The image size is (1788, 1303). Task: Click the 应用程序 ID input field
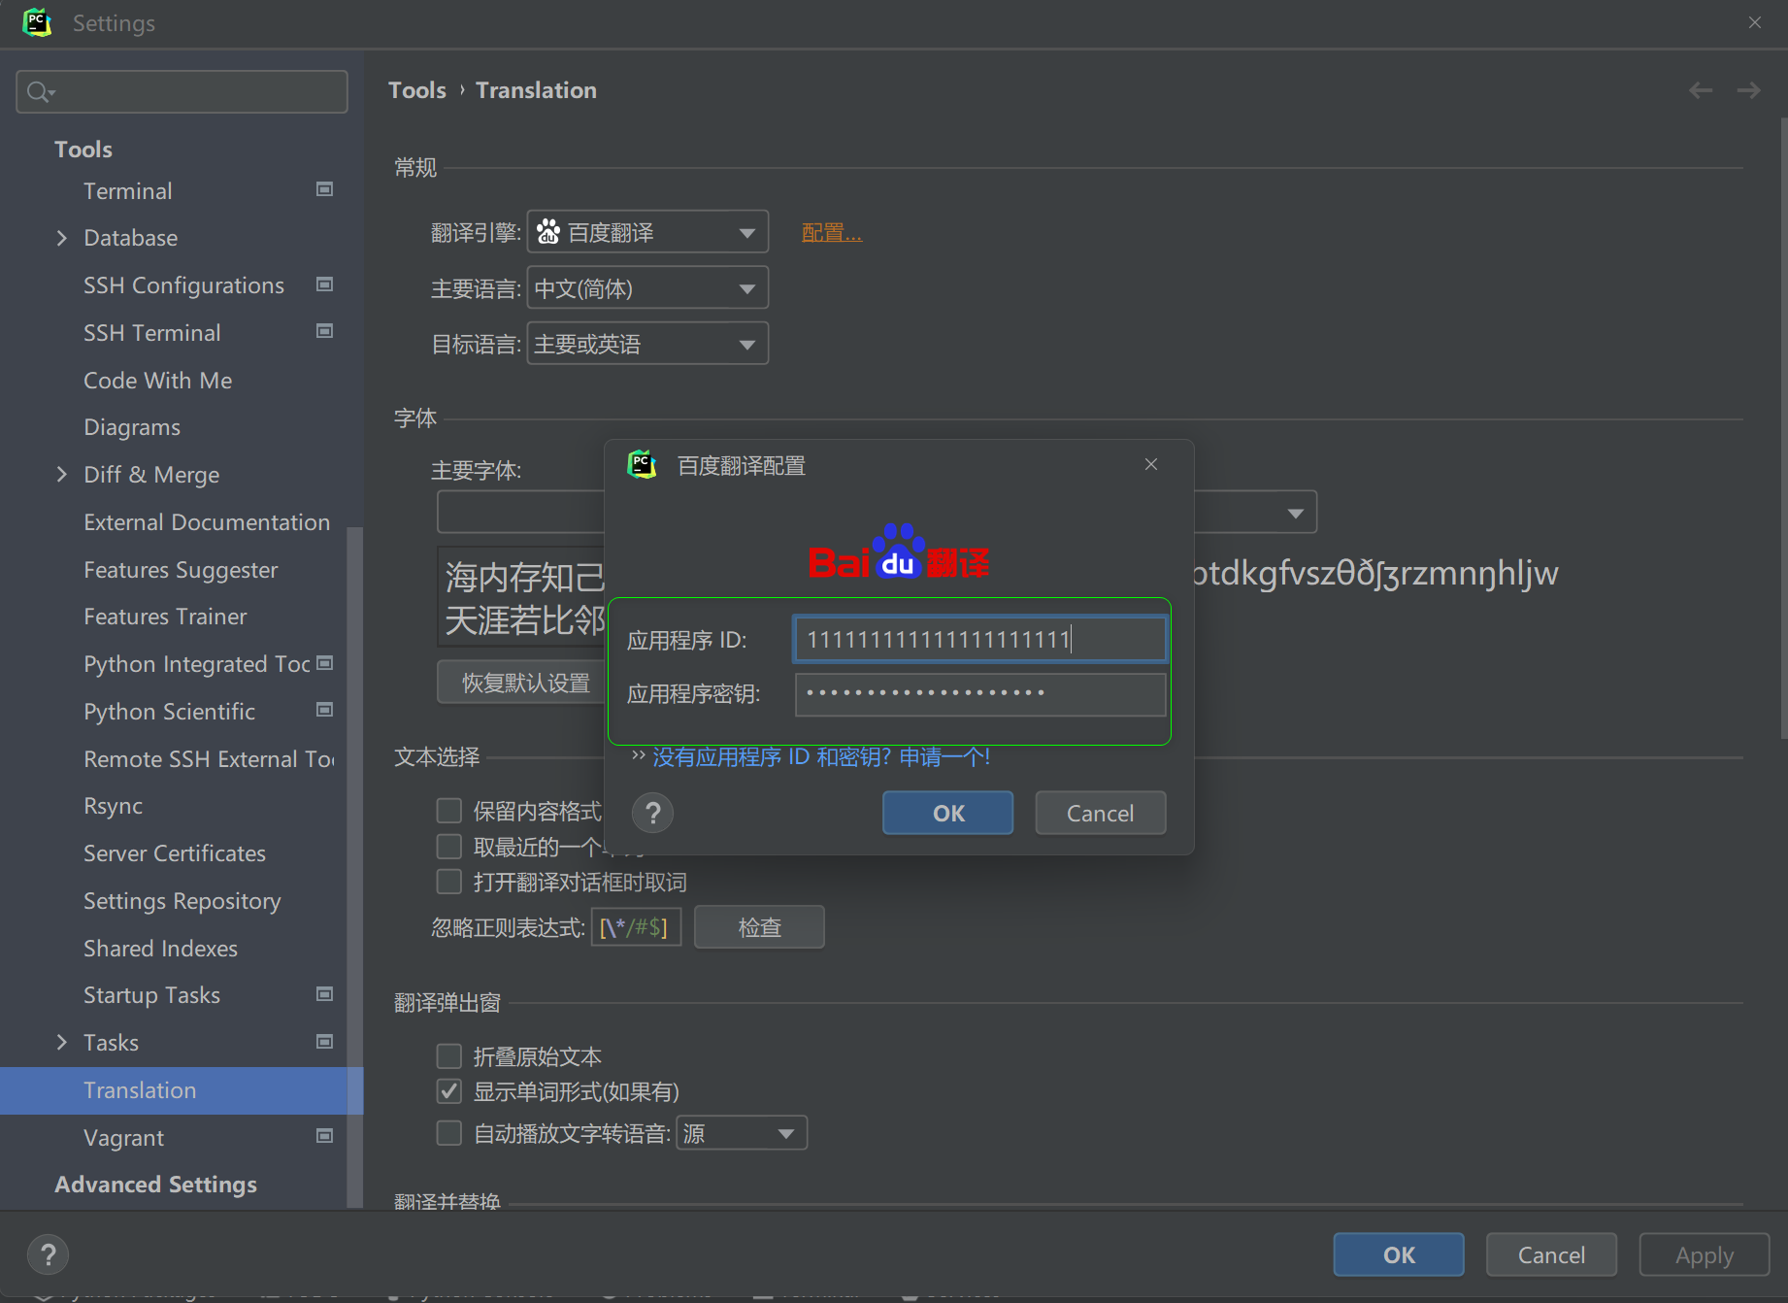980,640
